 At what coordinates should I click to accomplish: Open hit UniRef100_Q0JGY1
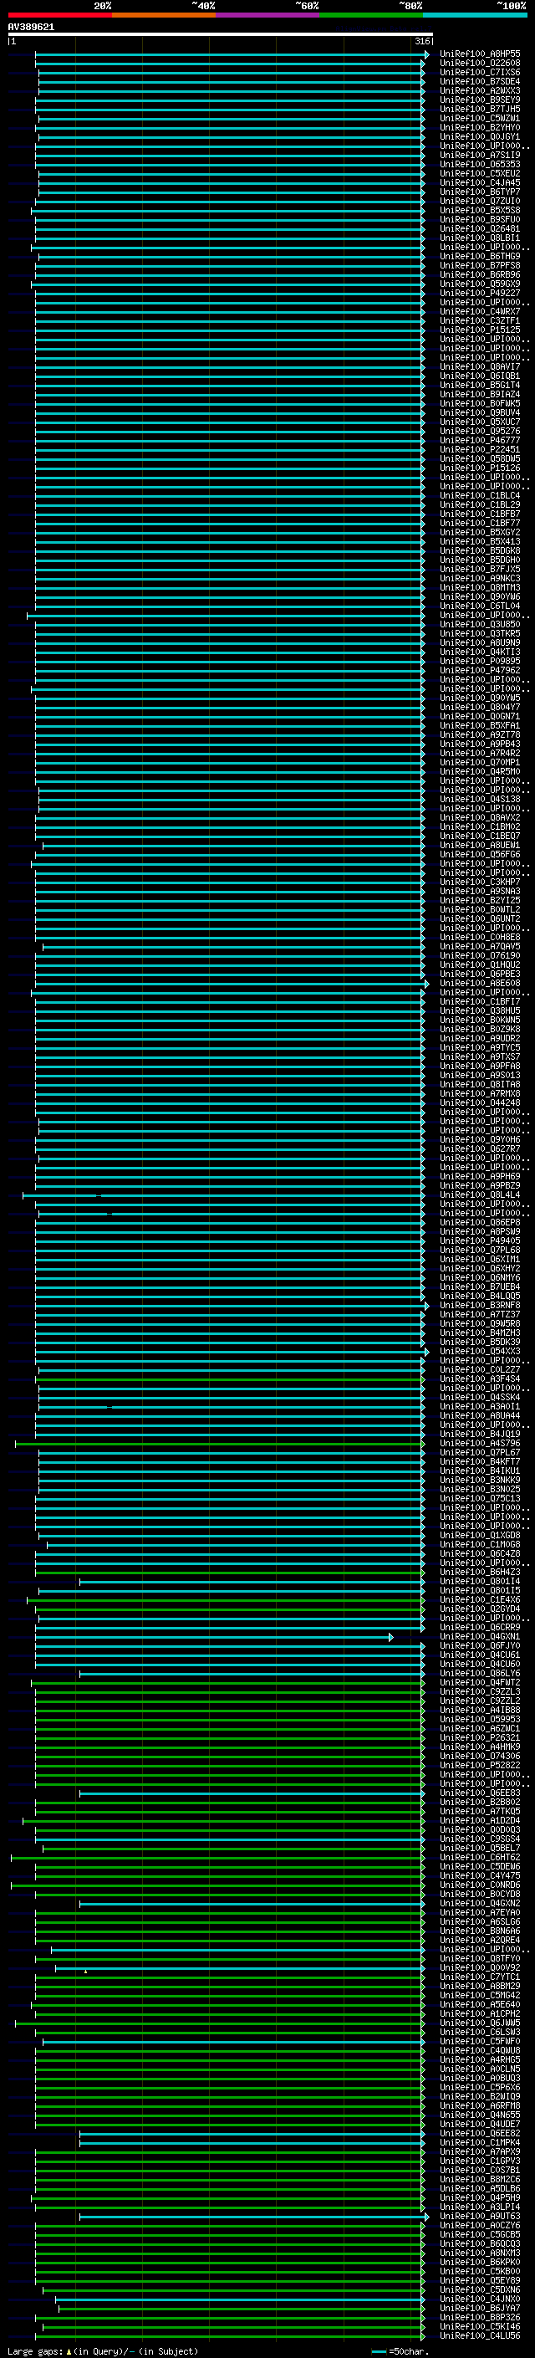click(480, 136)
